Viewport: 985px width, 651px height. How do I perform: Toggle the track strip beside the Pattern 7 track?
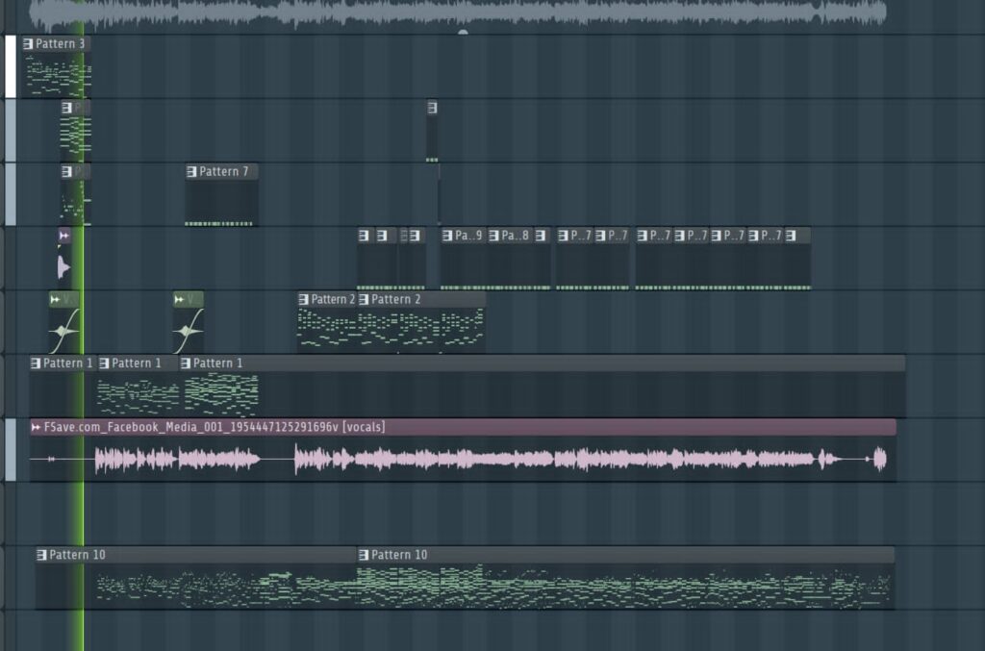point(10,194)
